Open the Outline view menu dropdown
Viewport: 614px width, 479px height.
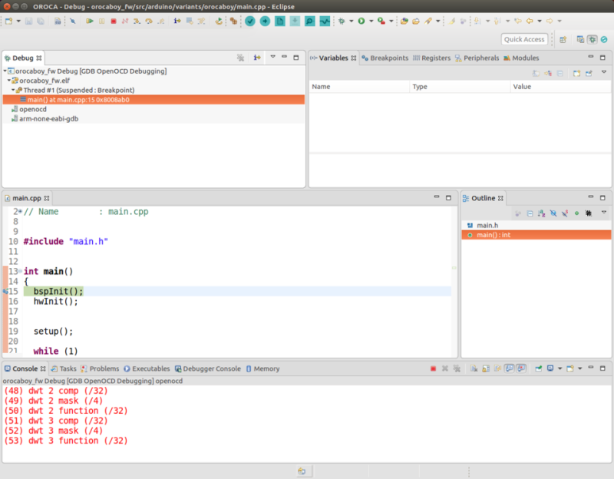click(604, 213)
